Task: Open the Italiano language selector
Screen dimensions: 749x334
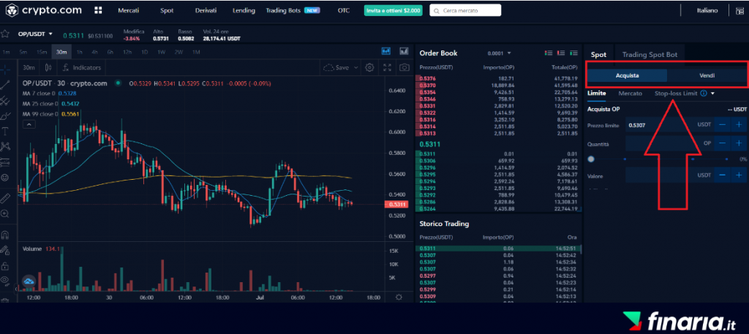Action: [707, 10]
